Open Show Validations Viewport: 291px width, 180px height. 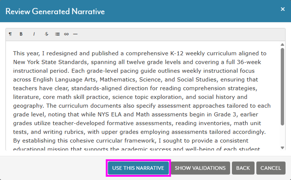pos(200,168)
